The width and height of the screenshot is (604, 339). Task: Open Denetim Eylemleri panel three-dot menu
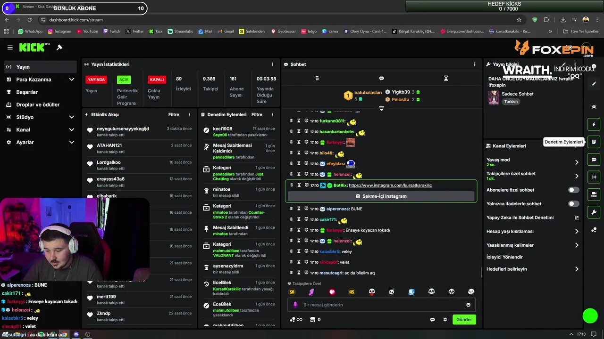coord(272,115)
